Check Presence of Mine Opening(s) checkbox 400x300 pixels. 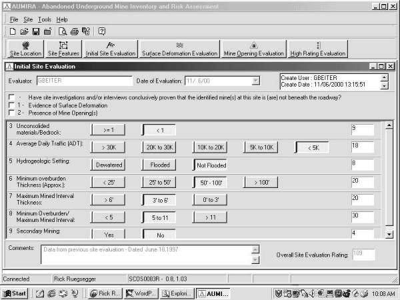click(x=11, y=113)
